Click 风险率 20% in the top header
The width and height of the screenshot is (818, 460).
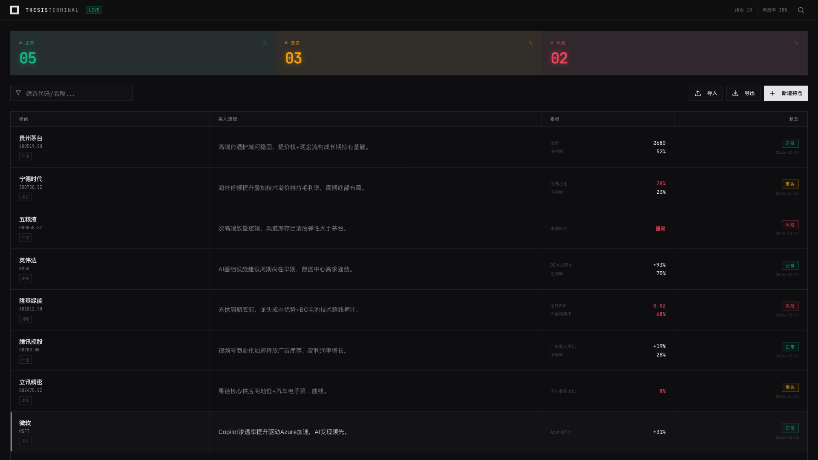775,10
